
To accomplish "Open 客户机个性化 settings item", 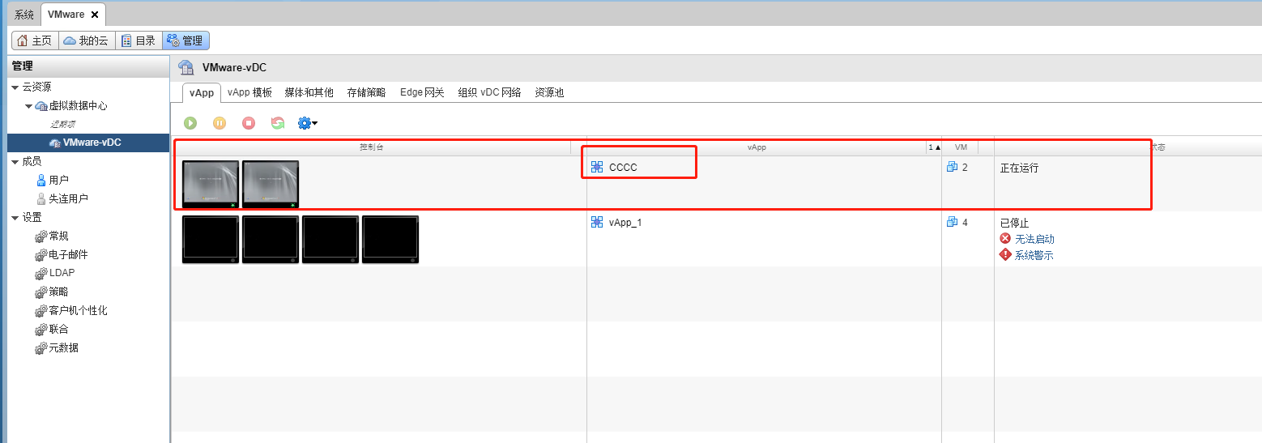I will 78,311.
